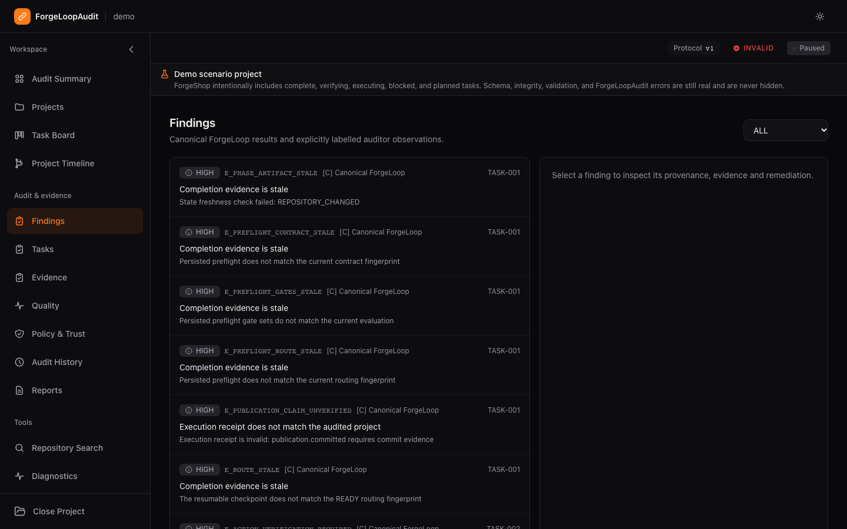Viewport: 847px width, 529px height.
Task: Click the Evidence clipboard icon
Action: coord(19,277)
